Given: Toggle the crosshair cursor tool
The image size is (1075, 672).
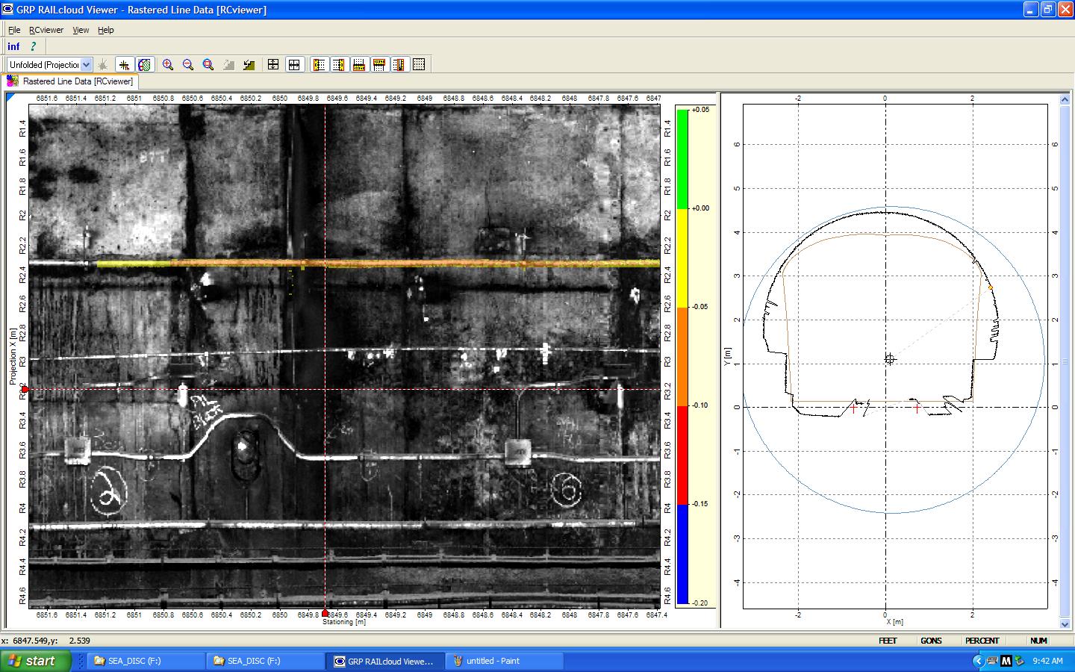Looking at the screenshot, I should pyautogui.click(x=125, y=65).
